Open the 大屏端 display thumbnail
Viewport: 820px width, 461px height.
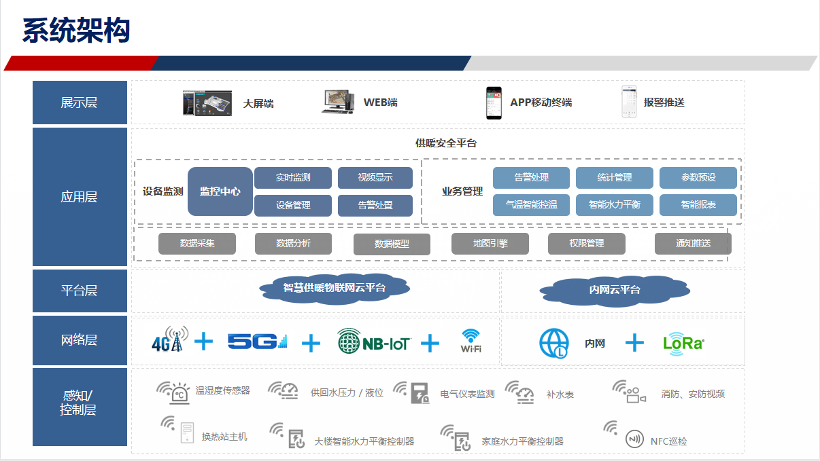(207, 103)
